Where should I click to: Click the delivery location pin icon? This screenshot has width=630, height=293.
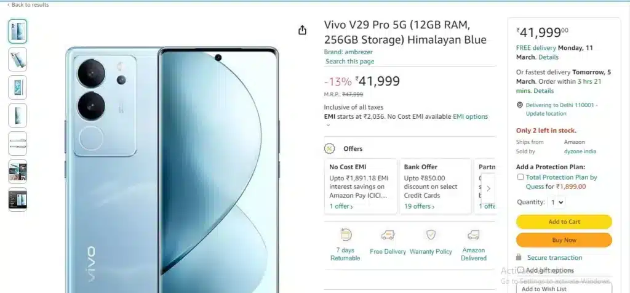[x=519, y=105]
